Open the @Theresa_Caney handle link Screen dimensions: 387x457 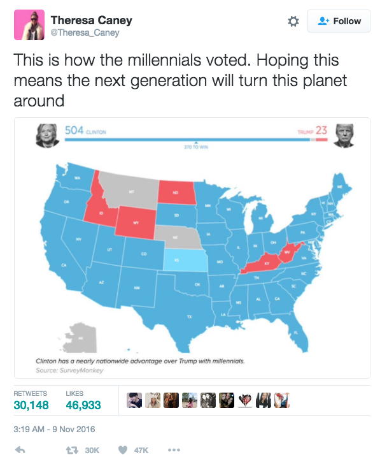(x=85, y=33)
